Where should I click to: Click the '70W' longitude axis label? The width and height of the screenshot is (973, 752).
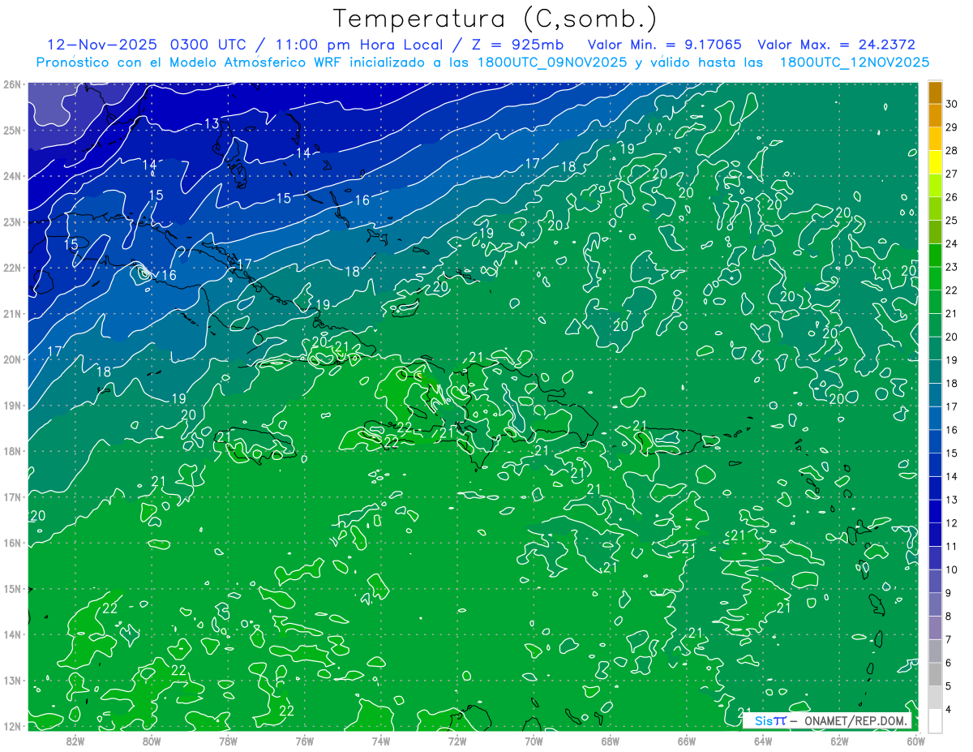pos(534,741)
